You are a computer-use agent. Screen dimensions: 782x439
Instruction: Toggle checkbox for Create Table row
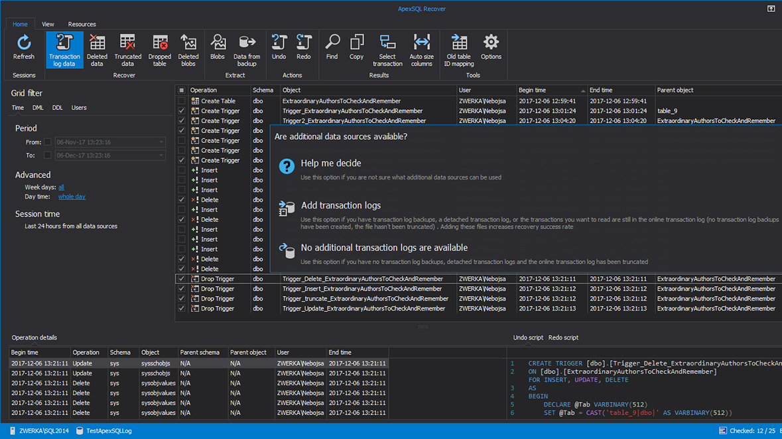point(182,101)
